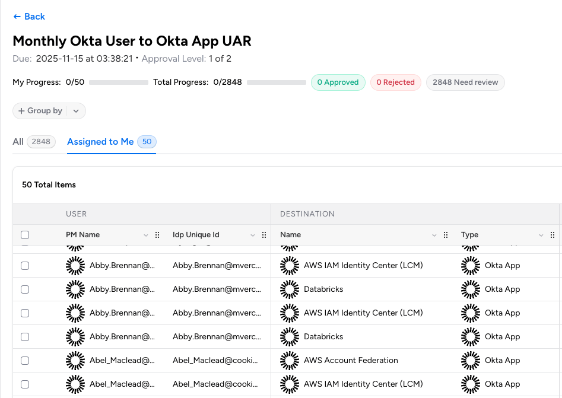The height and width of the screenshot is (398, 562).
Task: Click user icon in Abel_Maclead AWS Account Federation row
Action: coord(75,360)
